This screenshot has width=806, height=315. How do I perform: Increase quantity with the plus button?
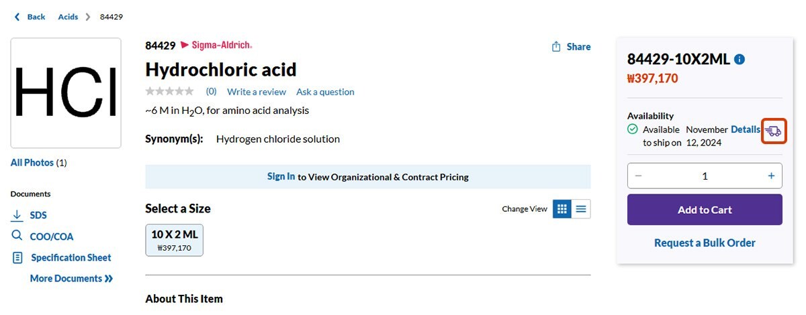[x=771, y=176]
